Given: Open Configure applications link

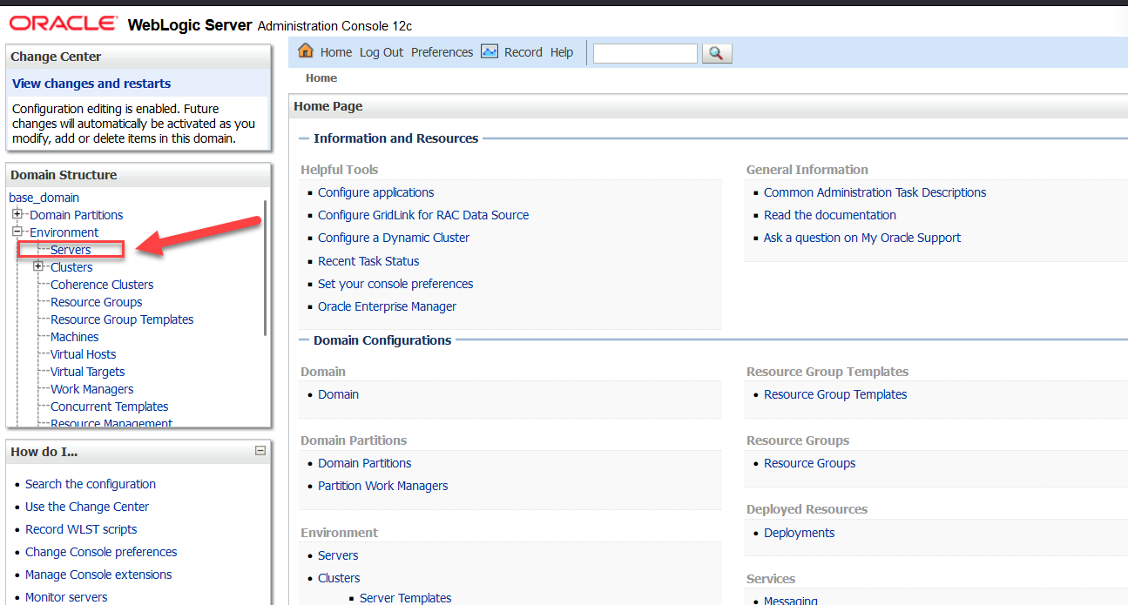Looking at the screenshot, I should point(375,192).
